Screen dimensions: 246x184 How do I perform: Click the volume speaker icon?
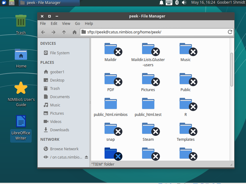tap(184, 3)
